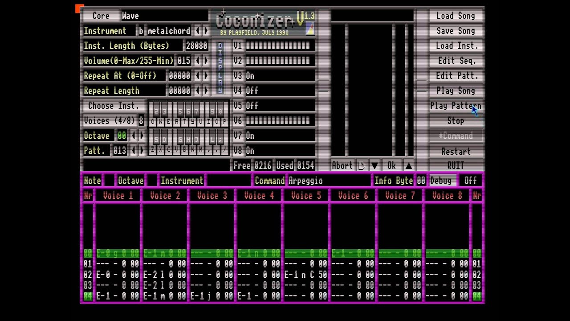Decrease Repeat Length value

(x=197, y=91)
